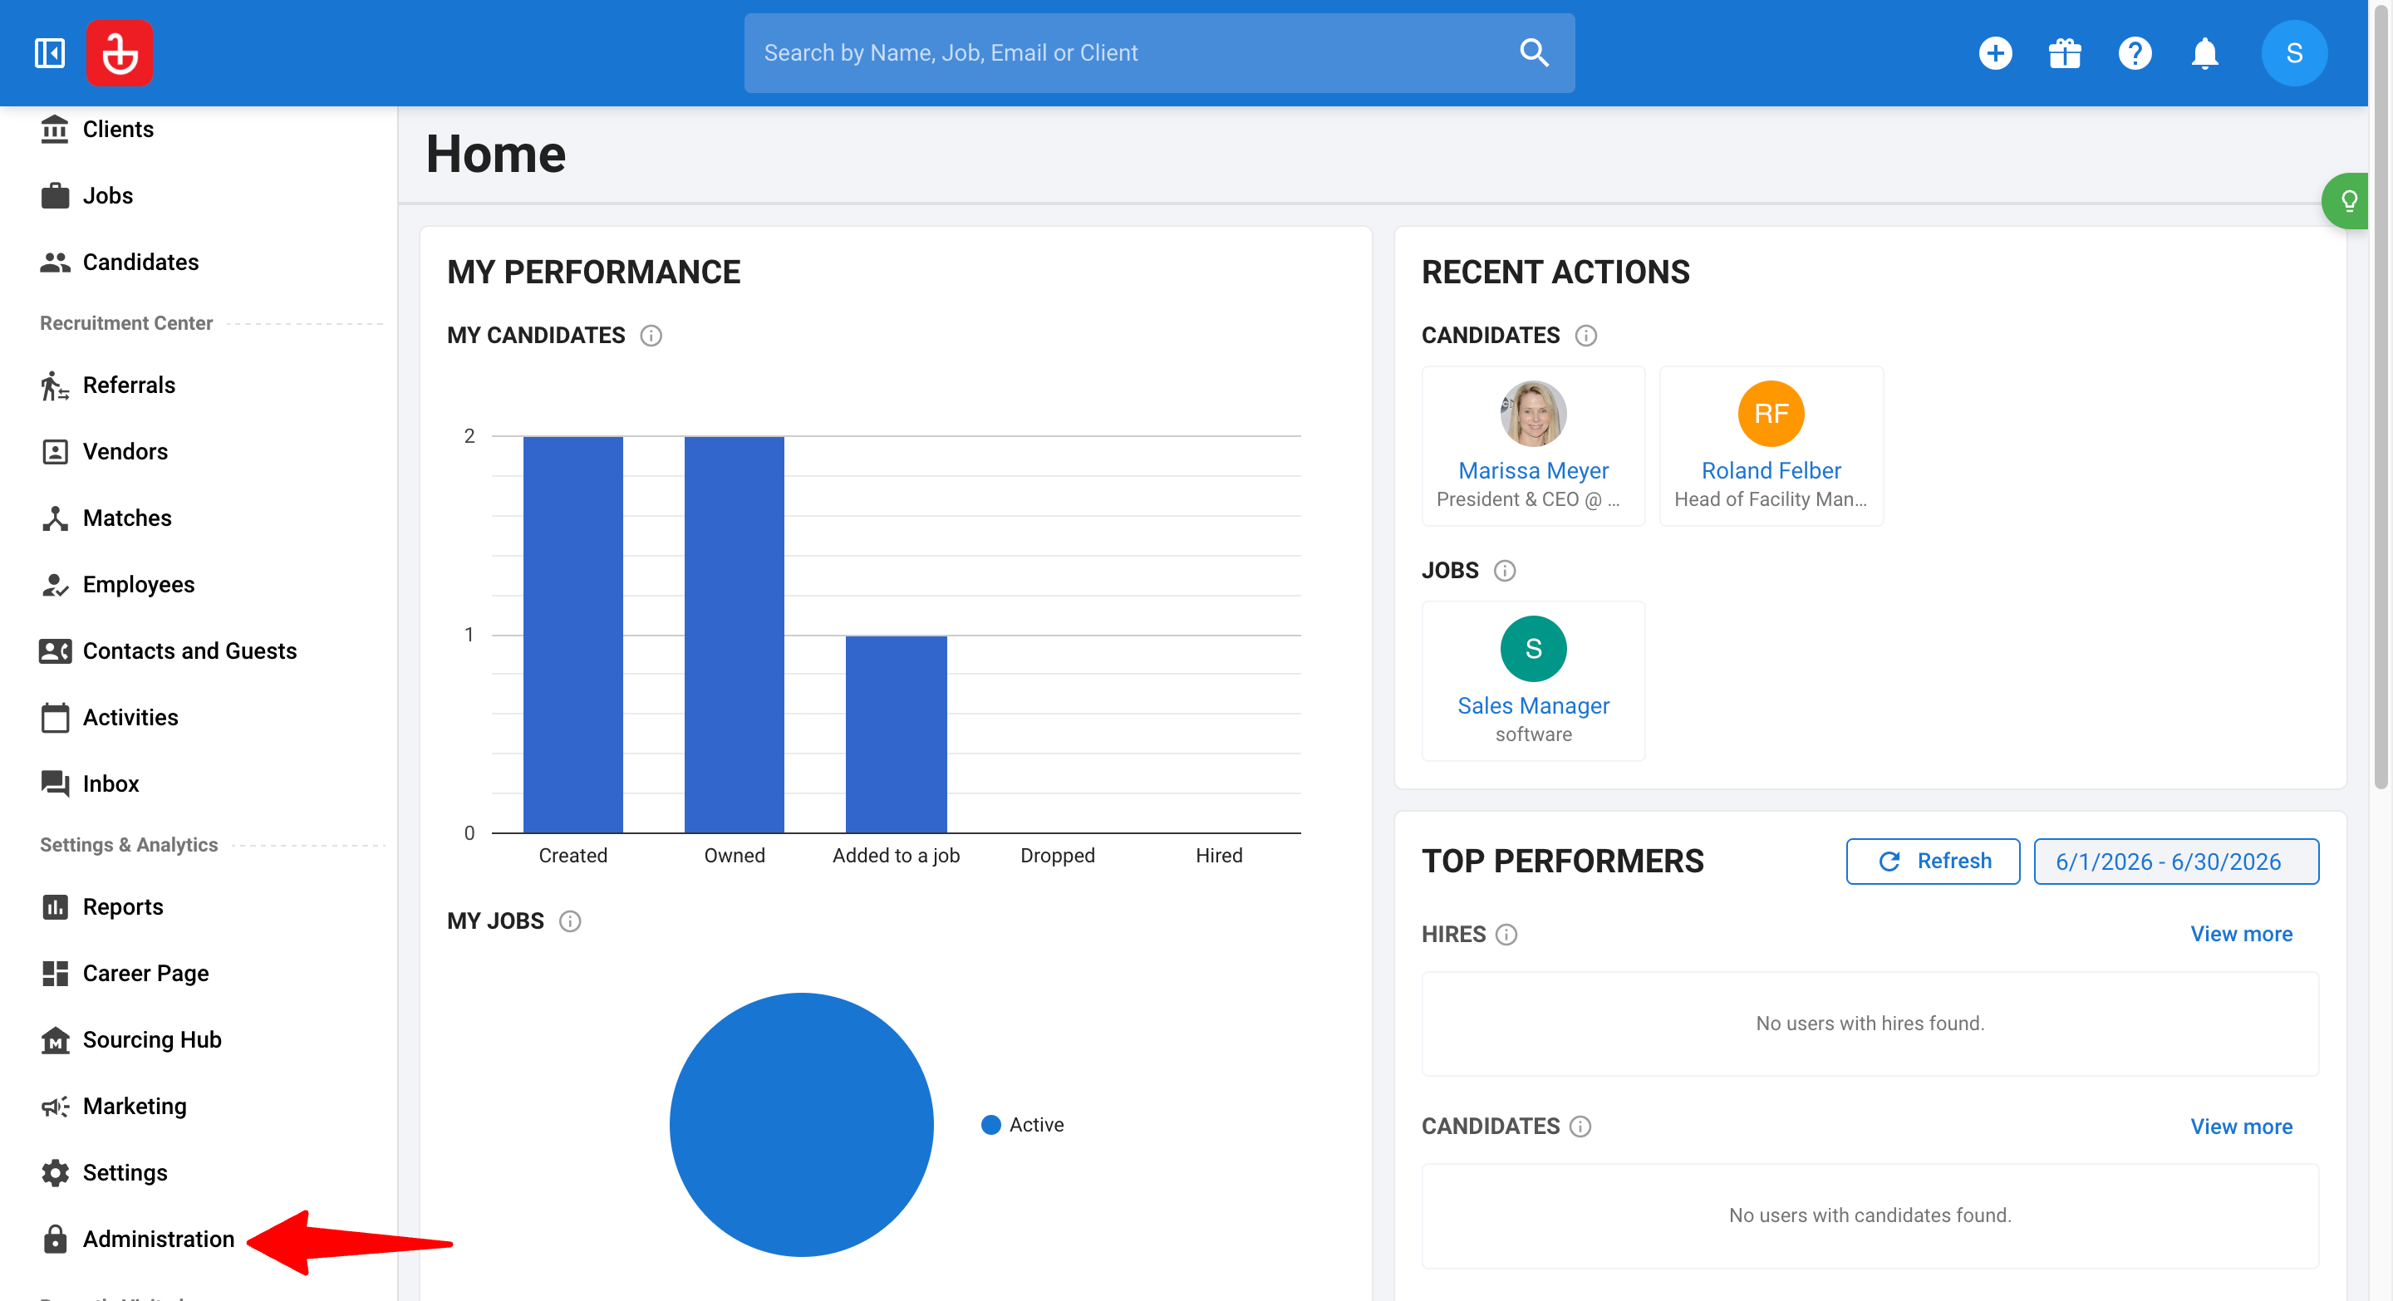Click the Refresh button in Top Performers

pos(1932,861)
